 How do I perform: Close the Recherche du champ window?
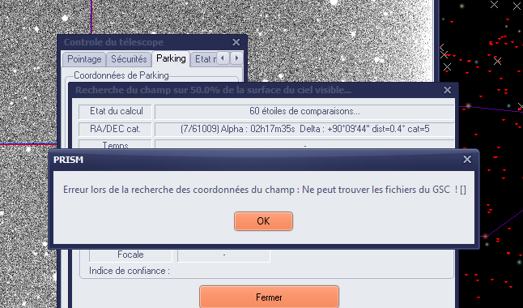tap(447, 90)
